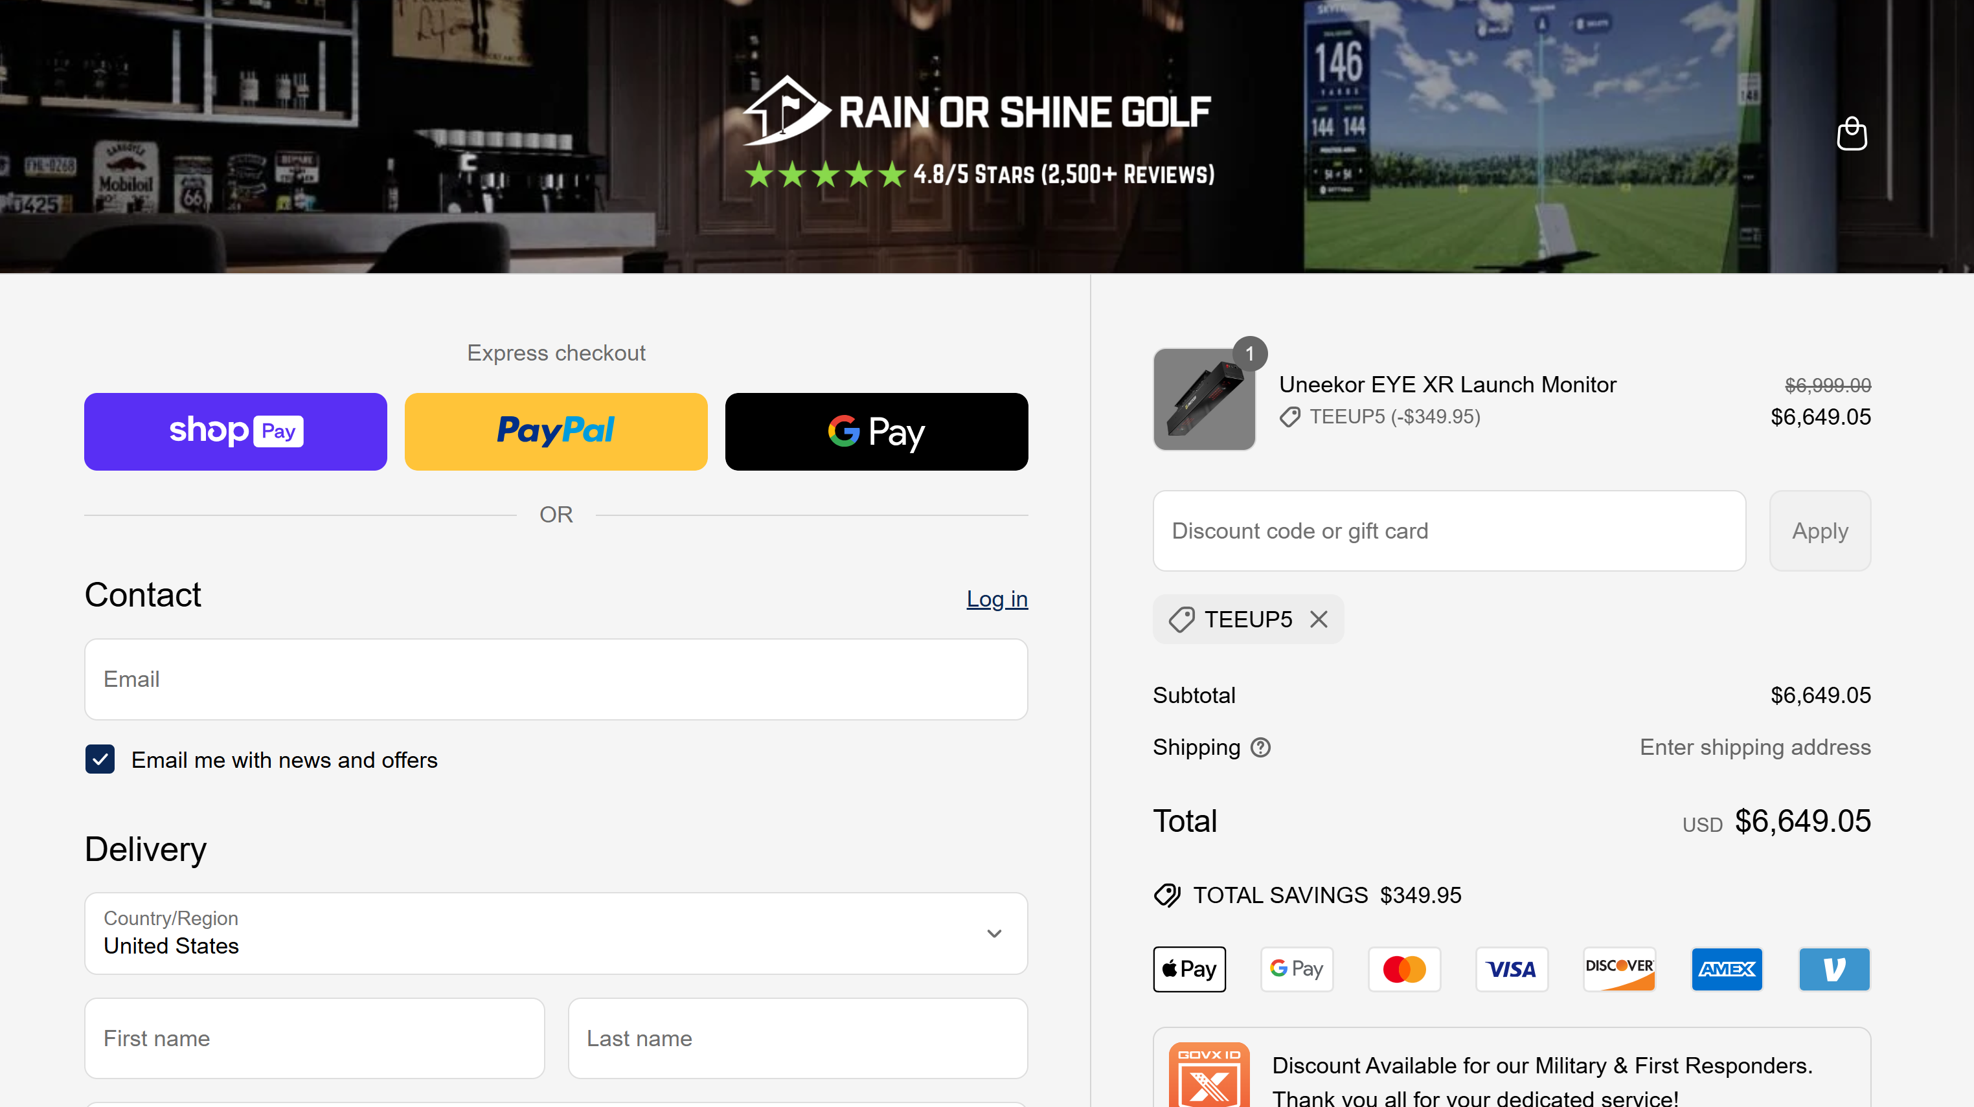This screenshot has height=1107, width=1974.
Task: Click the discount tag icon beside TEEUP5 (-$349.95)
Action: (1289, 417)
